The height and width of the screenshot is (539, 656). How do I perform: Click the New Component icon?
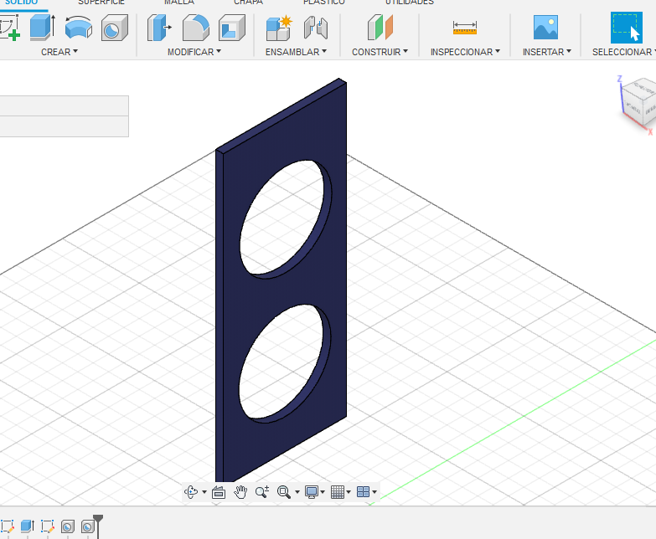[279, 28]
